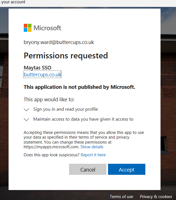Click the Microsoft four-square logo

tap(28, 28)
